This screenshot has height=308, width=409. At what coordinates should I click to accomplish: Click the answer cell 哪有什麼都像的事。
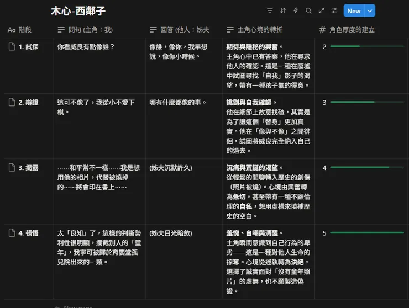point(184,126)
